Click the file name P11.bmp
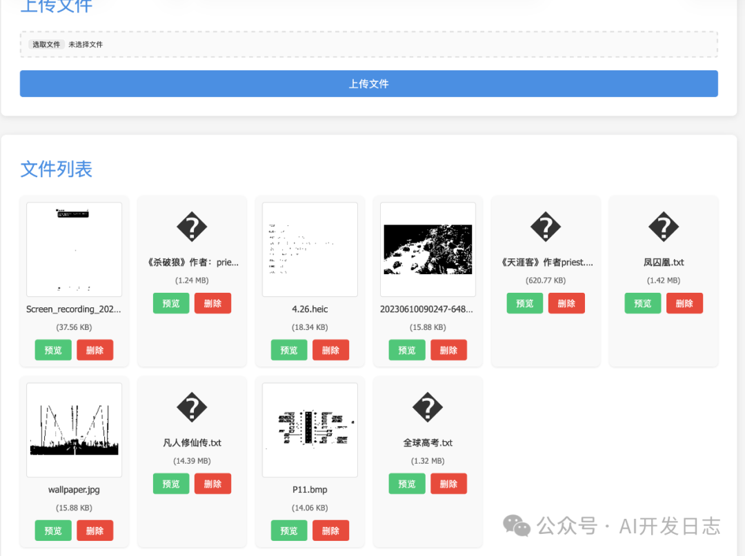The height and width of the screenshot is (556, 745). (x=310, y=490)
